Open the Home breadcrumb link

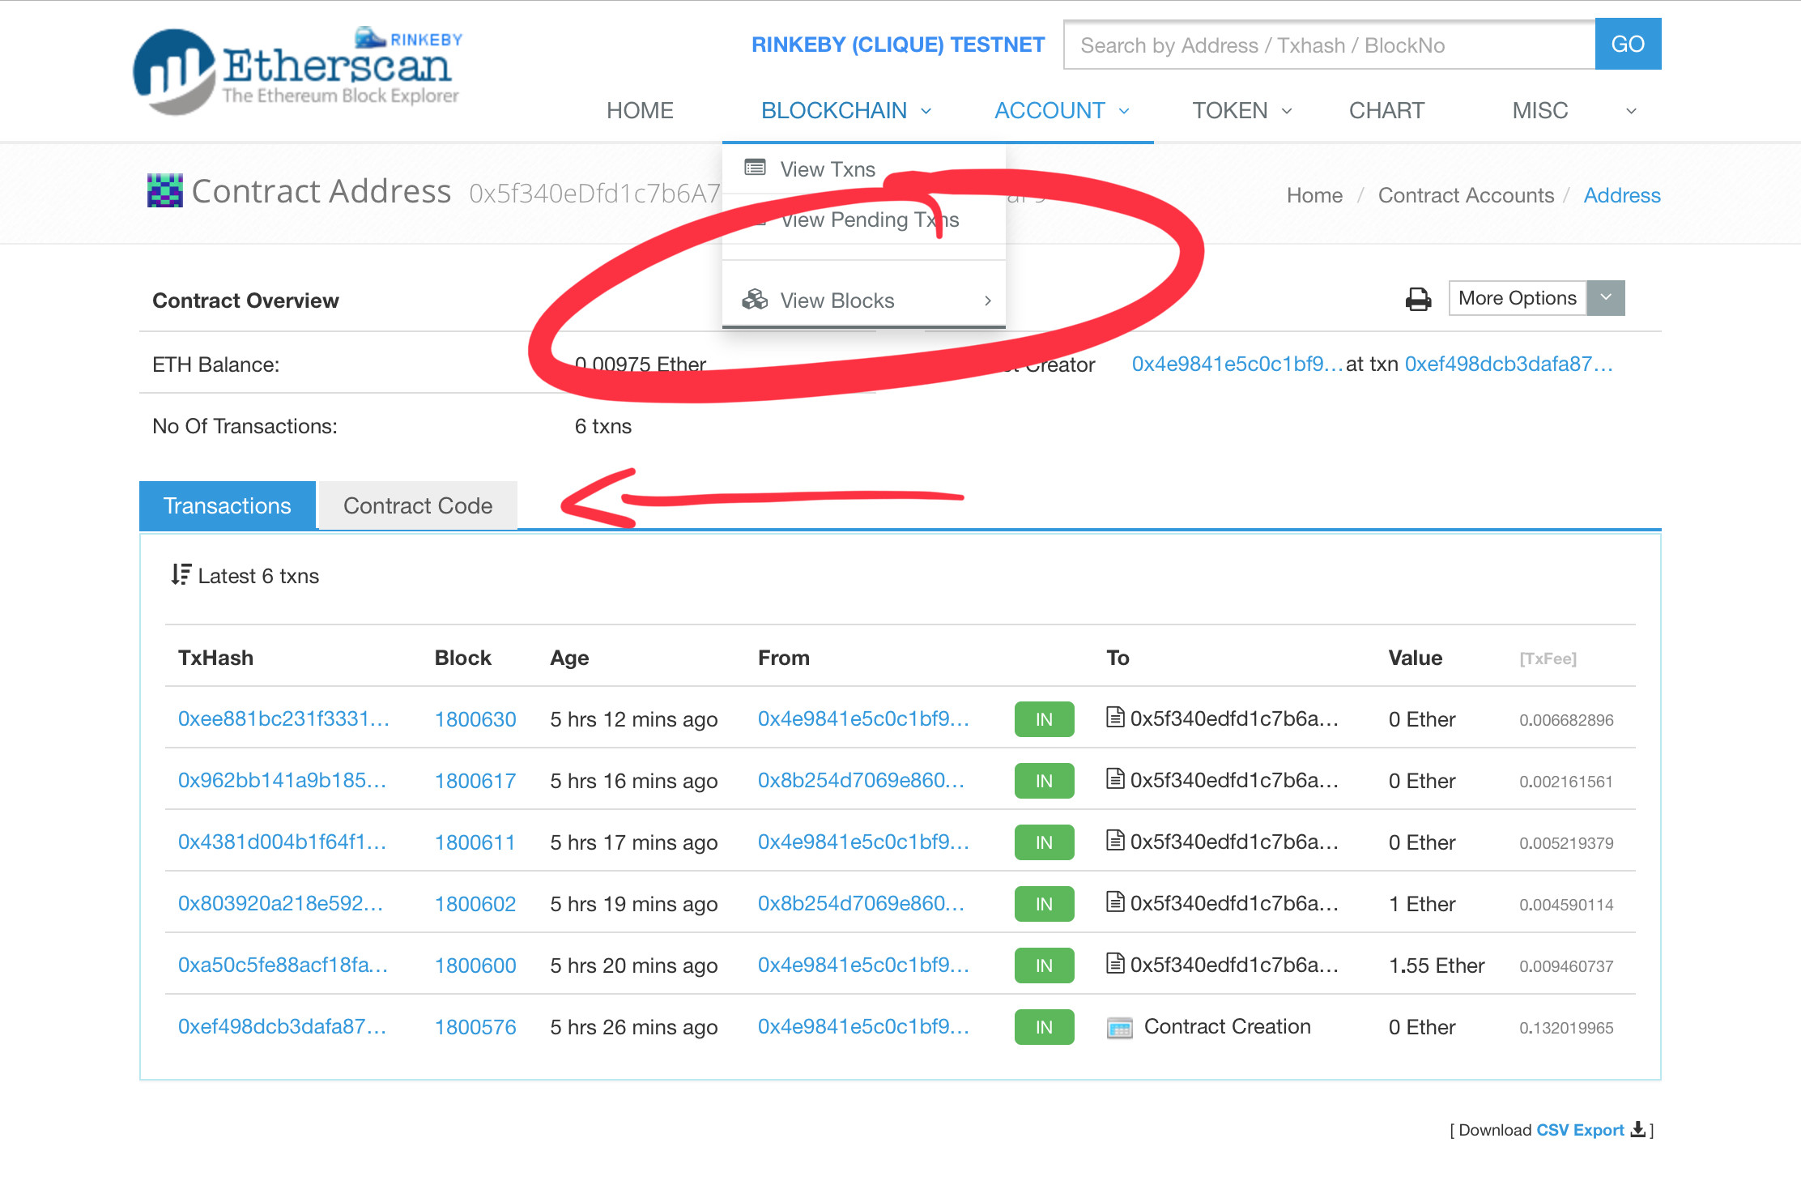coord(1314,195)
